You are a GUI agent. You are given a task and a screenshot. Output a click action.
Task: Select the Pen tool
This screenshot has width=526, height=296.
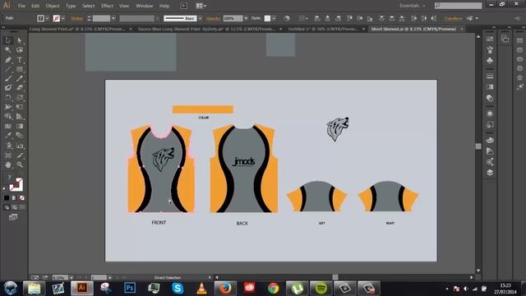[8, 60]
